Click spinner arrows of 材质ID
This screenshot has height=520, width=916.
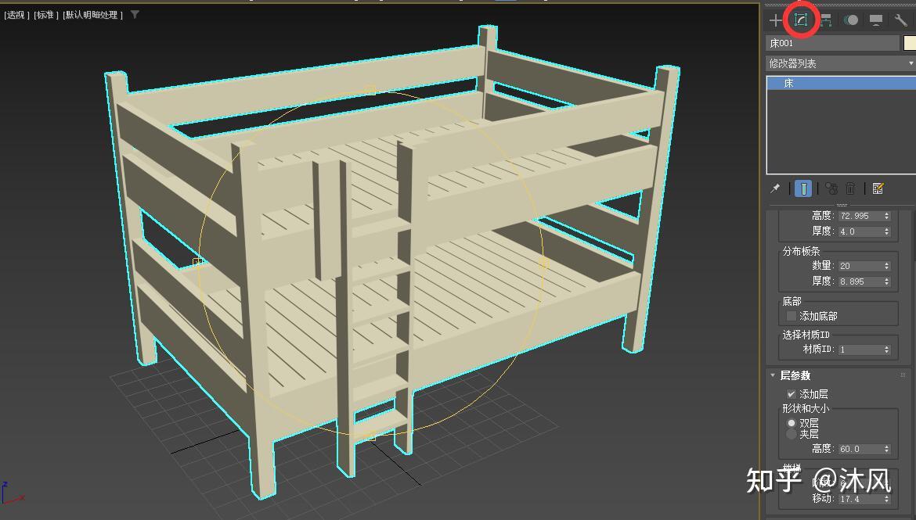[887, 349]
